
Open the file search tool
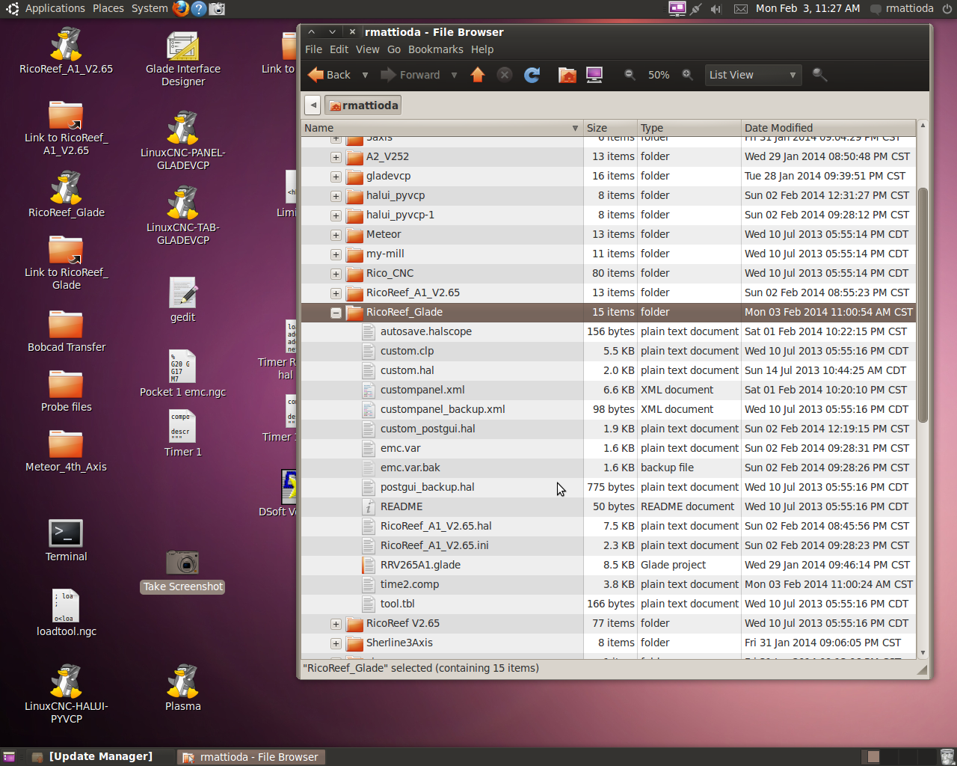coord(819,75)
